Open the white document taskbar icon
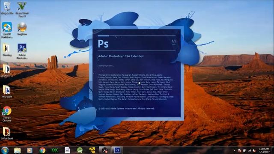This screenshot has width=274, height=154. [67, 150]
